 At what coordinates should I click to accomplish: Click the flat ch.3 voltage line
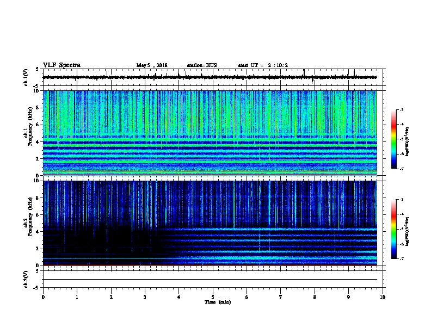(210, 280)
